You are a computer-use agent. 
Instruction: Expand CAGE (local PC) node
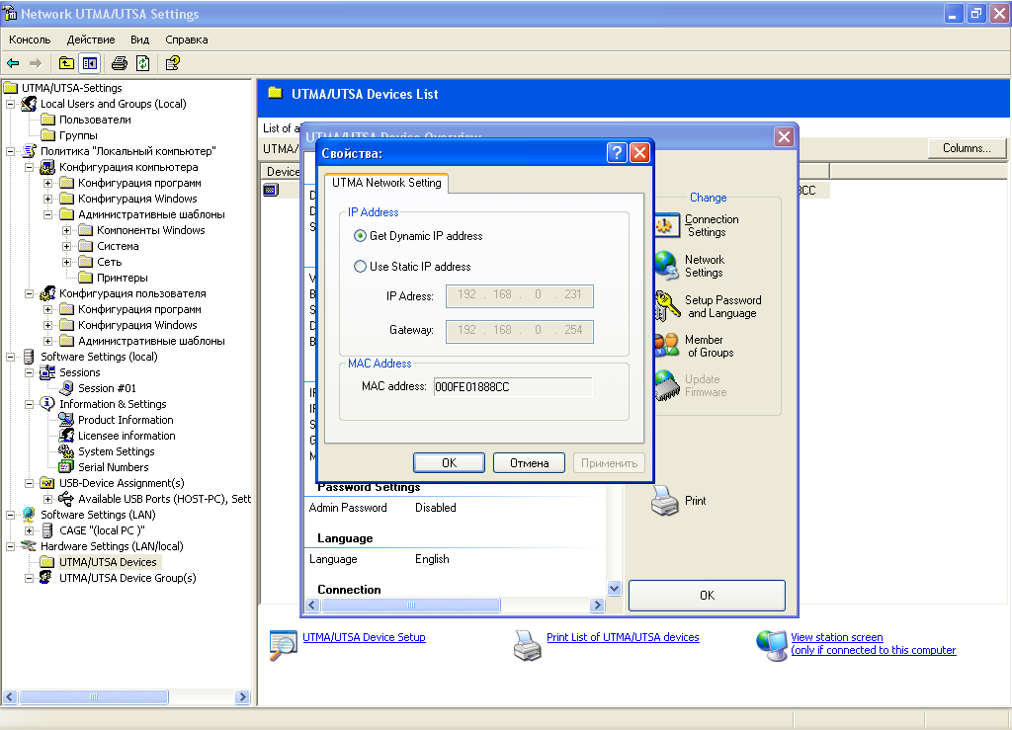click(29, 530)
